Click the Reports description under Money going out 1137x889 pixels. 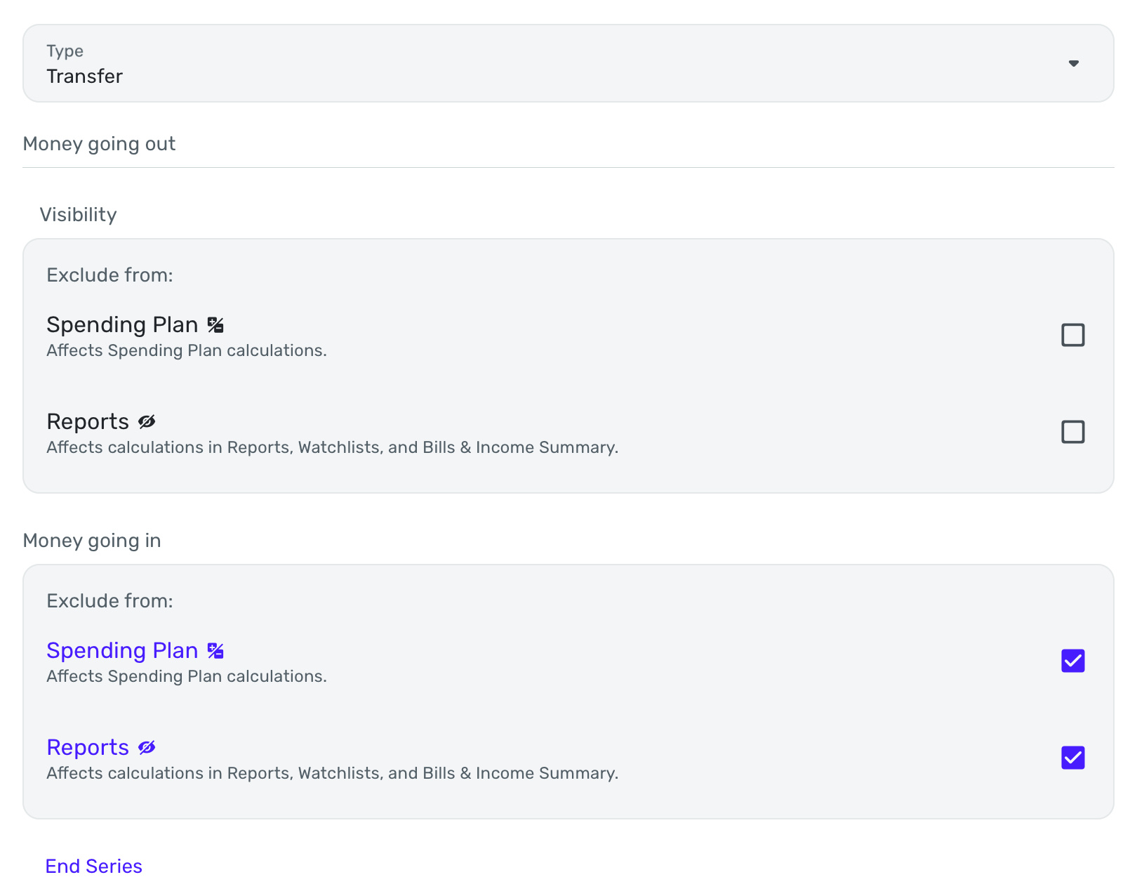click(x=332, y=448)
